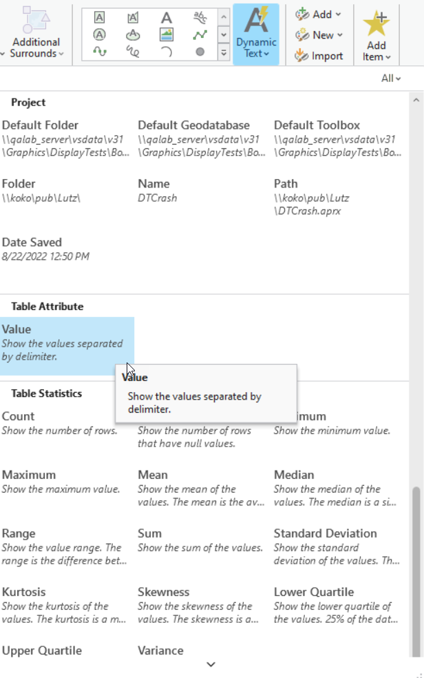Select the circle text tool
Image resolution: width=424 pixels, height=678 pixels.
[x=100, y=34]
